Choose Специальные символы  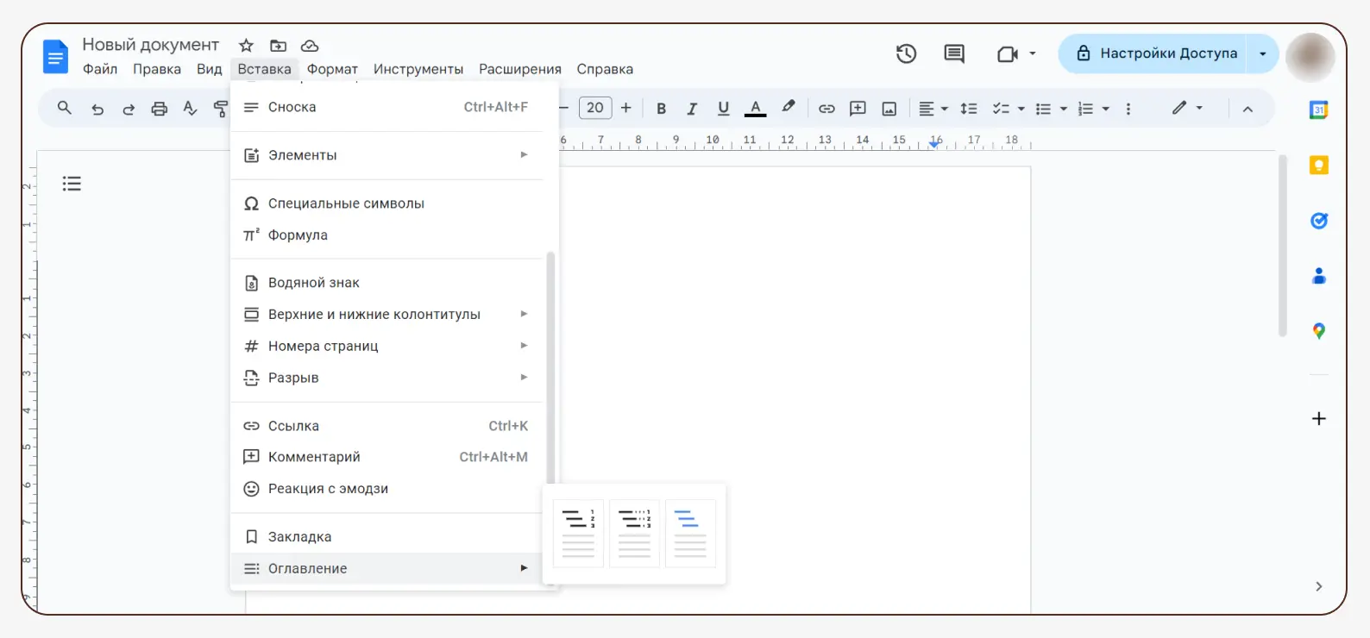pos(387,203)
